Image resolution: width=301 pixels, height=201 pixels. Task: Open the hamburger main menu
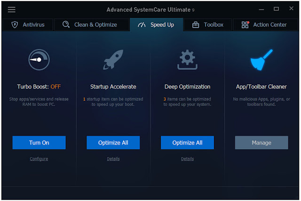pyautogui.click(x=11, y=9)
